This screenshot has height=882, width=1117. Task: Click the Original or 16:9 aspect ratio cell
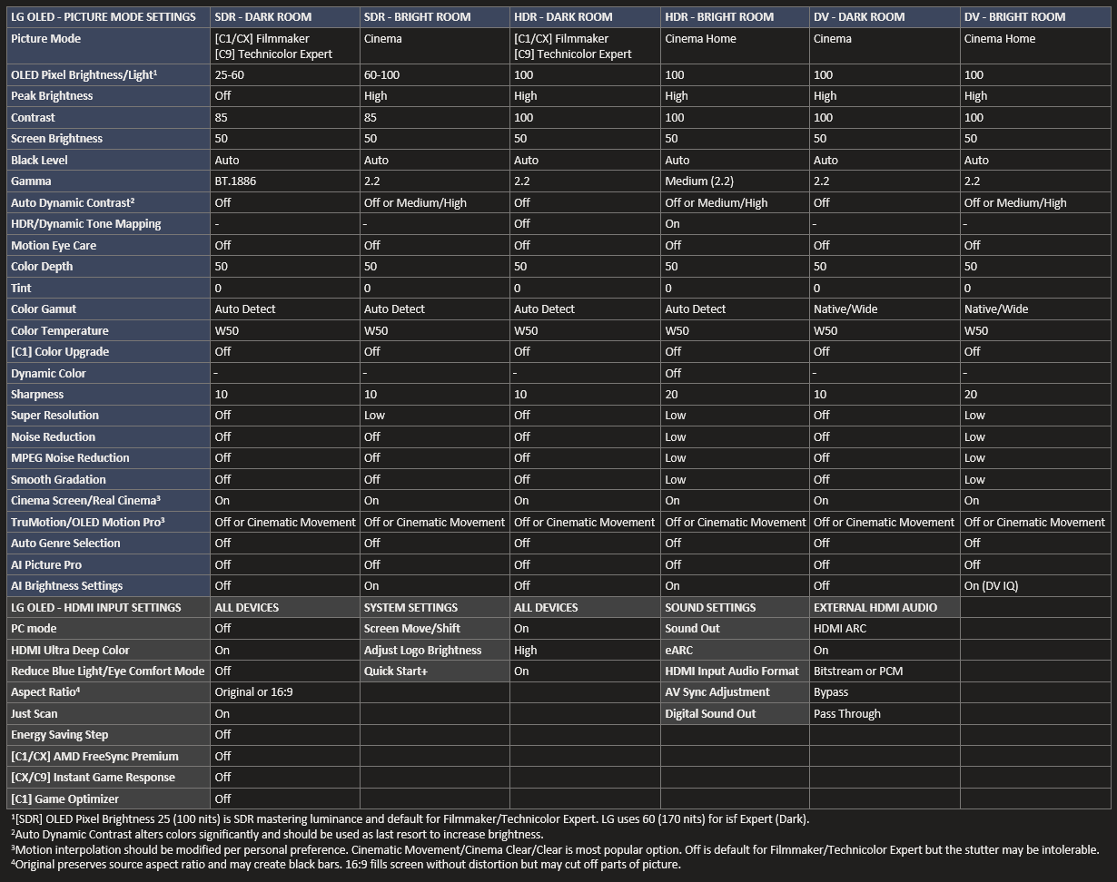tap(253, 692)
